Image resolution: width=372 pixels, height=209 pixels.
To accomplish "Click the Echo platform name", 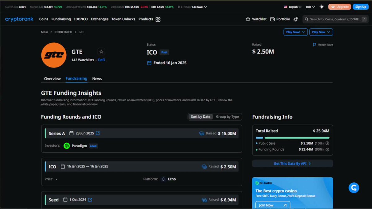I will [x=172, y=179].
